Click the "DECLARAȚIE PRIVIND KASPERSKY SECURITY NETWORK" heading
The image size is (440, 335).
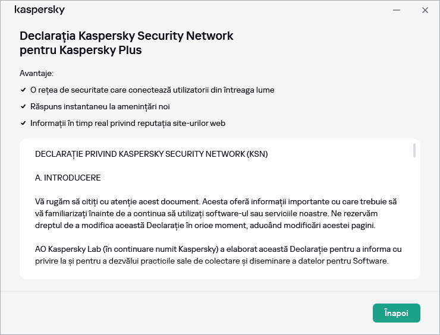(152, 154)
